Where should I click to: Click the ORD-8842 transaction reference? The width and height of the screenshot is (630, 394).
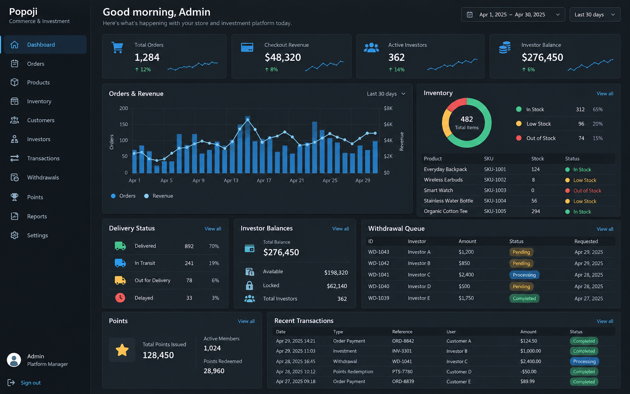[403, 341]
